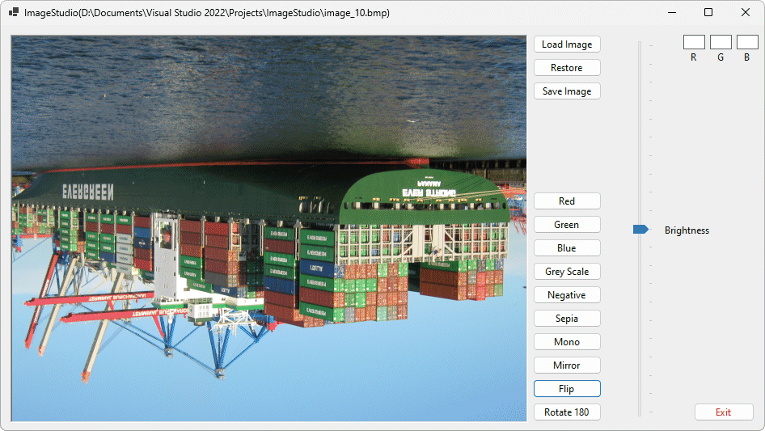
Task: Click the Load Image button
Action: click(567, 44)
